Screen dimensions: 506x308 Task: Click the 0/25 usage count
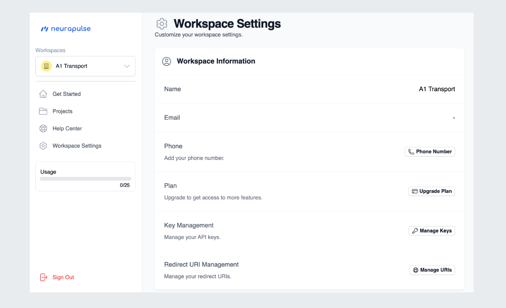click(x=124, y=185)
